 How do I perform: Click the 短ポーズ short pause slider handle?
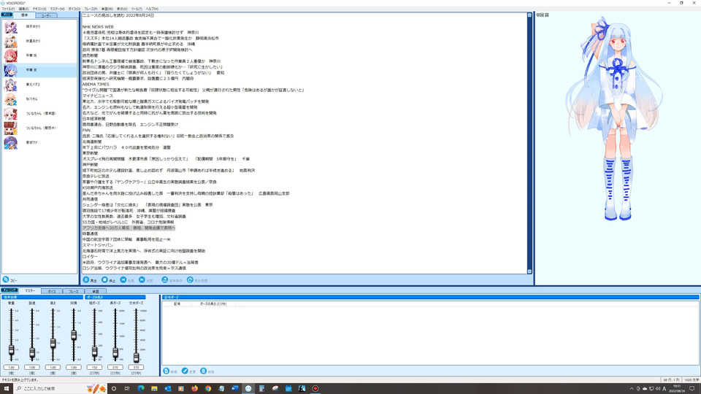94,352
